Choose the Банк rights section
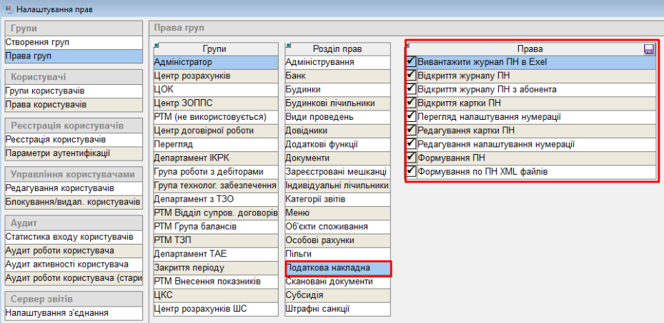664x323 pixels. [x=337, y=76]
